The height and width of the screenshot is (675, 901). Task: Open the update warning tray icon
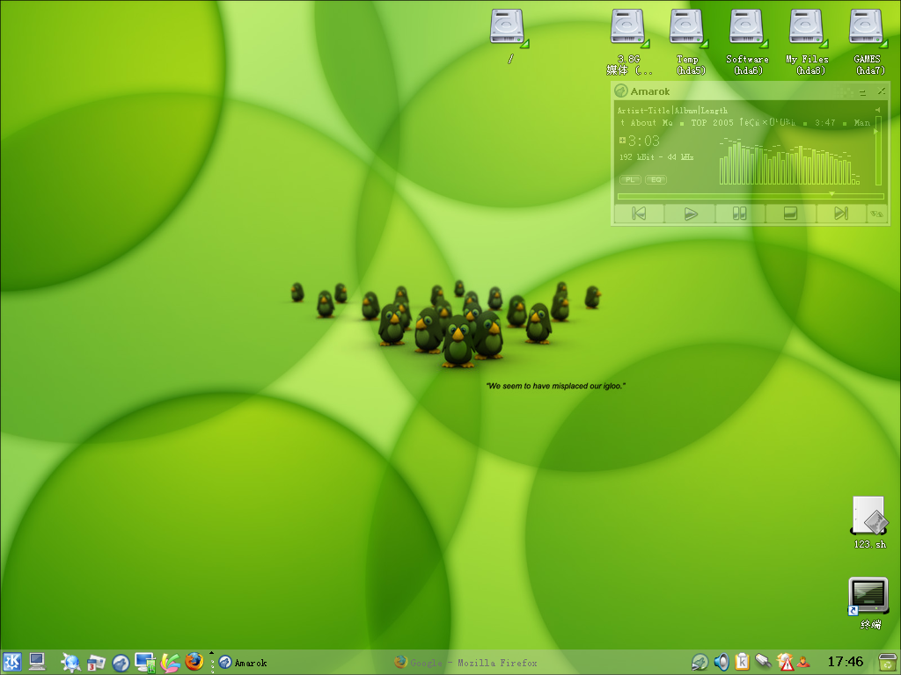(784, 663)
